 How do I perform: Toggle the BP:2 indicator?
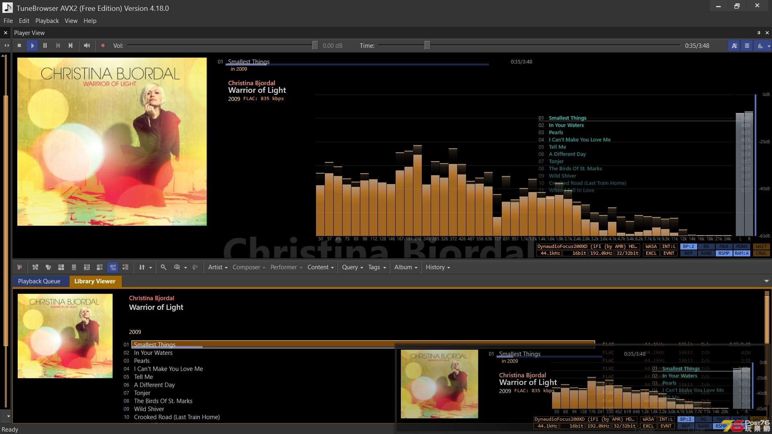[688, 247]
